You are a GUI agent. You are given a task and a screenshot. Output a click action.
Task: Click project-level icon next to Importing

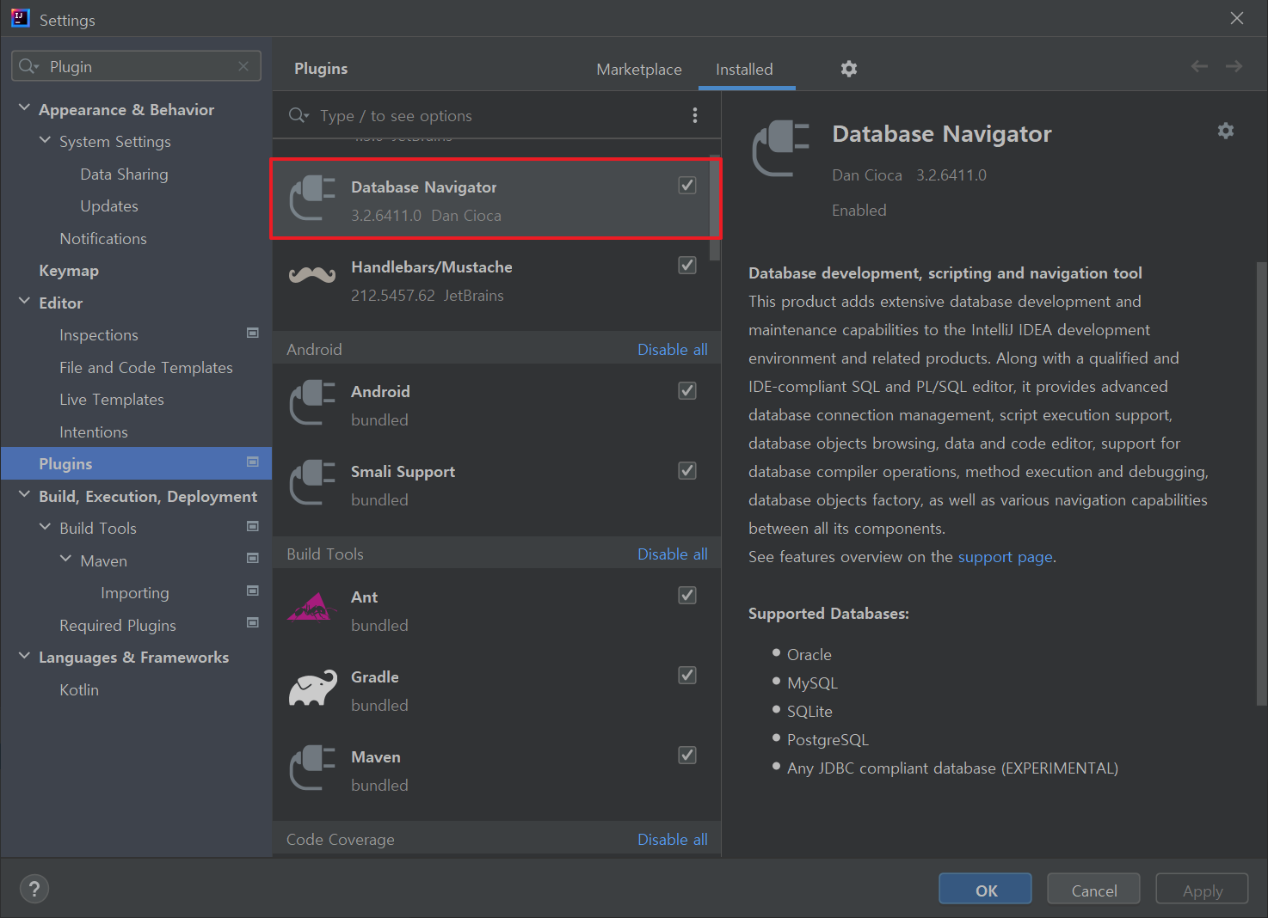[253, 591]
